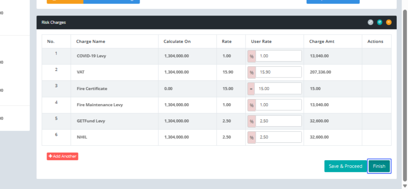Select the NHIL user rate field
The width and height of the screenshot is (408, 189).
278,137
